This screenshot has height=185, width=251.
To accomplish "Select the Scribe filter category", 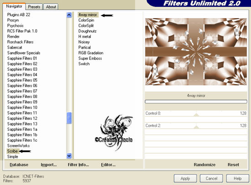I will [x=12, y=151].
